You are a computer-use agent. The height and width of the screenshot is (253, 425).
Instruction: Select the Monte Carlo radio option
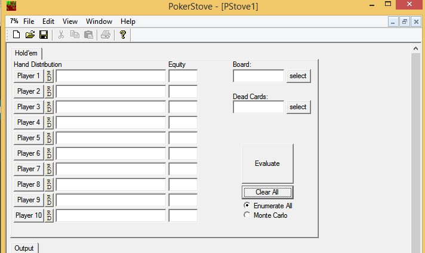click(247, 215)
